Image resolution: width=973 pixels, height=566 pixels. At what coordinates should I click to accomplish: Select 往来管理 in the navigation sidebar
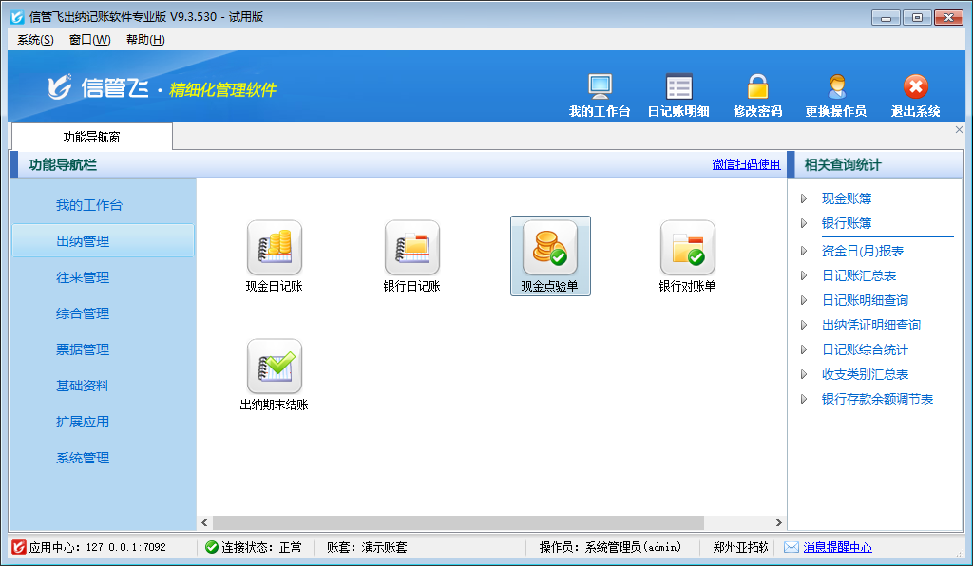coord(83,277)
